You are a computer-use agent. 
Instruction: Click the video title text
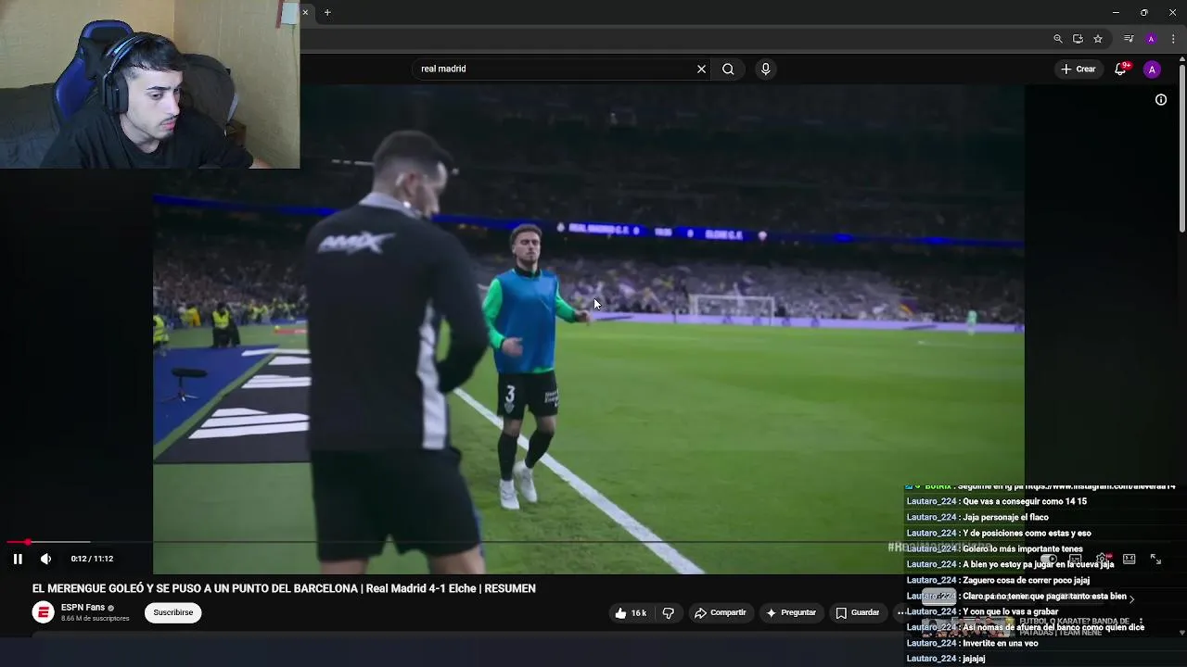284,588
